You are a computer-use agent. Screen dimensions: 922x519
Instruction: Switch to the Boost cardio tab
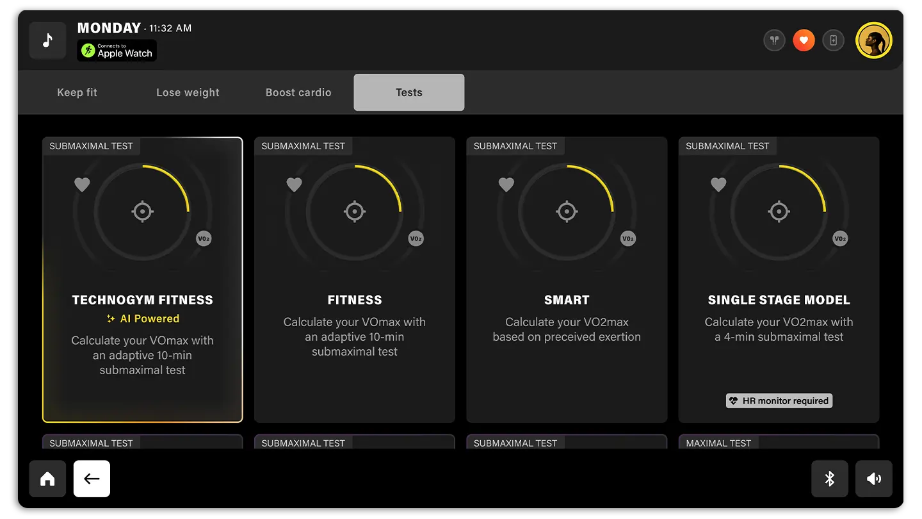(x=298, y=92)
